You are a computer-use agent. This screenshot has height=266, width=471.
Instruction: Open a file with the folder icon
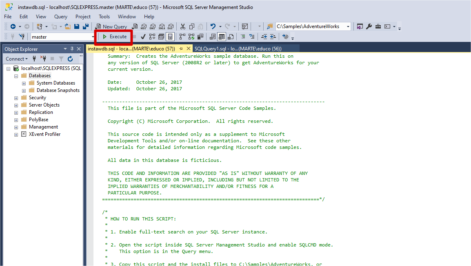(68, 26)
